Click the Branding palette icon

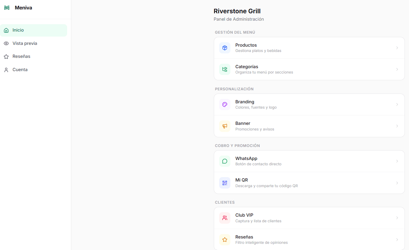click(225, 104)
